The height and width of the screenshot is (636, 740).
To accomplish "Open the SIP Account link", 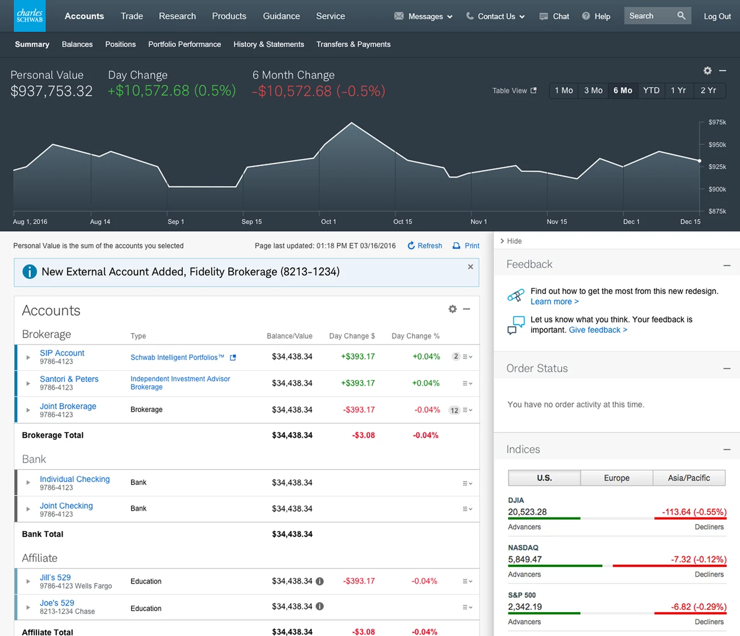I will coord(62,353).
